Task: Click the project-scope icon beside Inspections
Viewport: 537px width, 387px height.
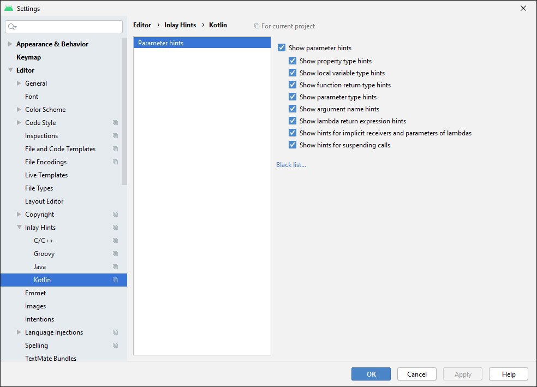Action: click(x=115, y=135)
